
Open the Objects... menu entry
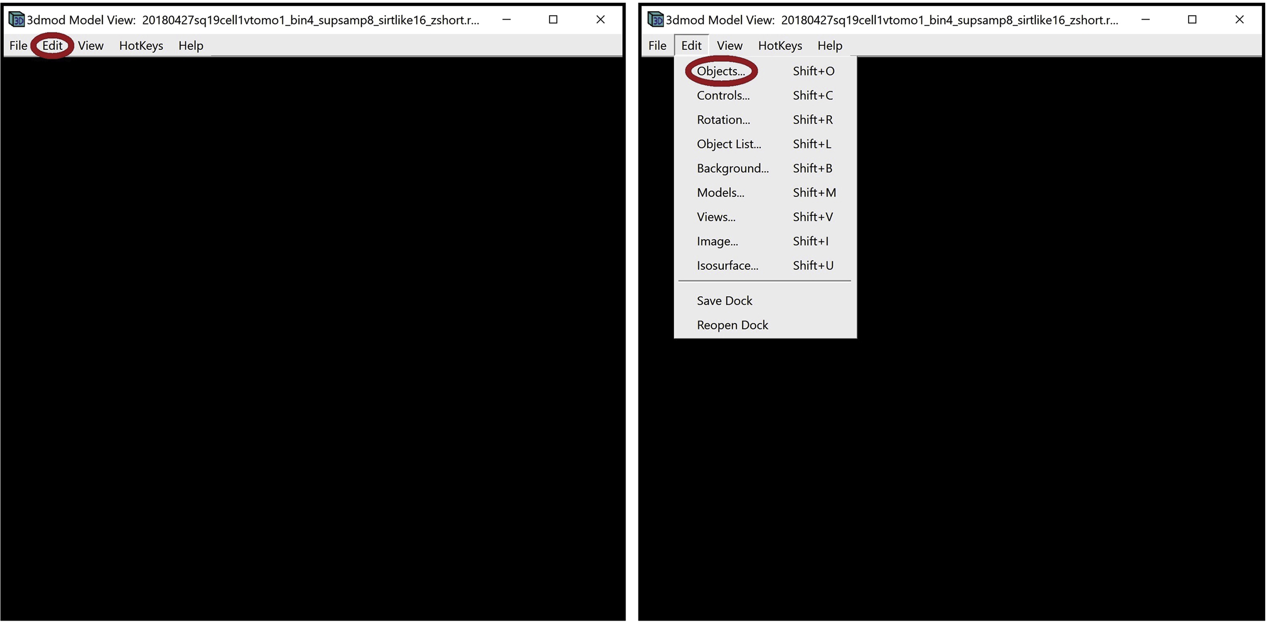720,71
